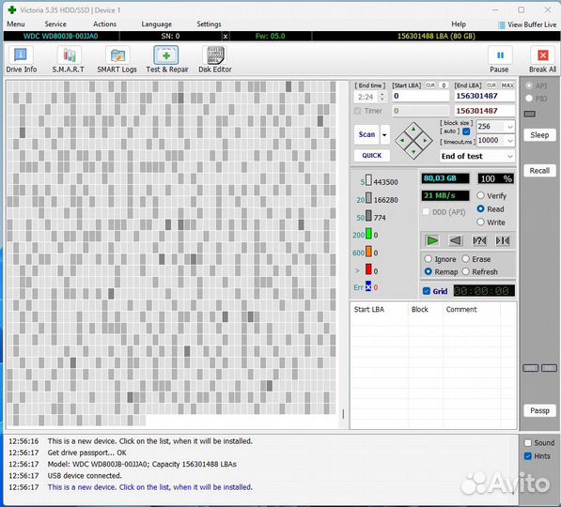The width and height of the screenshot is (561, 507).
Task: Open the timeout 10000 dropdown
Action: tap(510, 141)
